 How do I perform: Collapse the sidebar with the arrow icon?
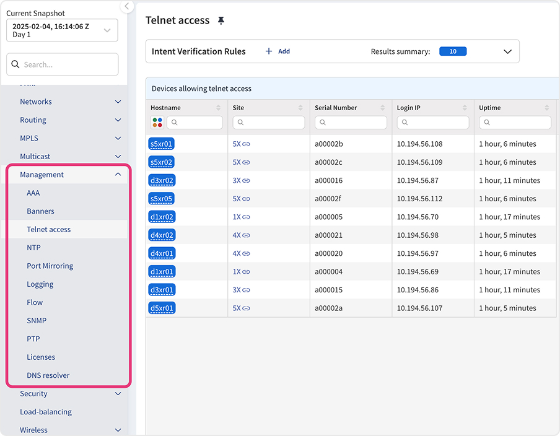click(126, 6)
